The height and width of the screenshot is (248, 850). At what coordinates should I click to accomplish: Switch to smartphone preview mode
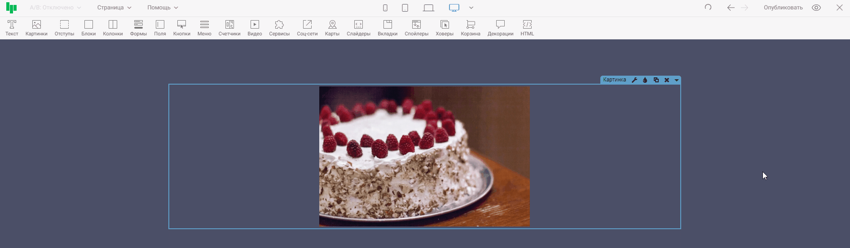(x=385, y=8)
